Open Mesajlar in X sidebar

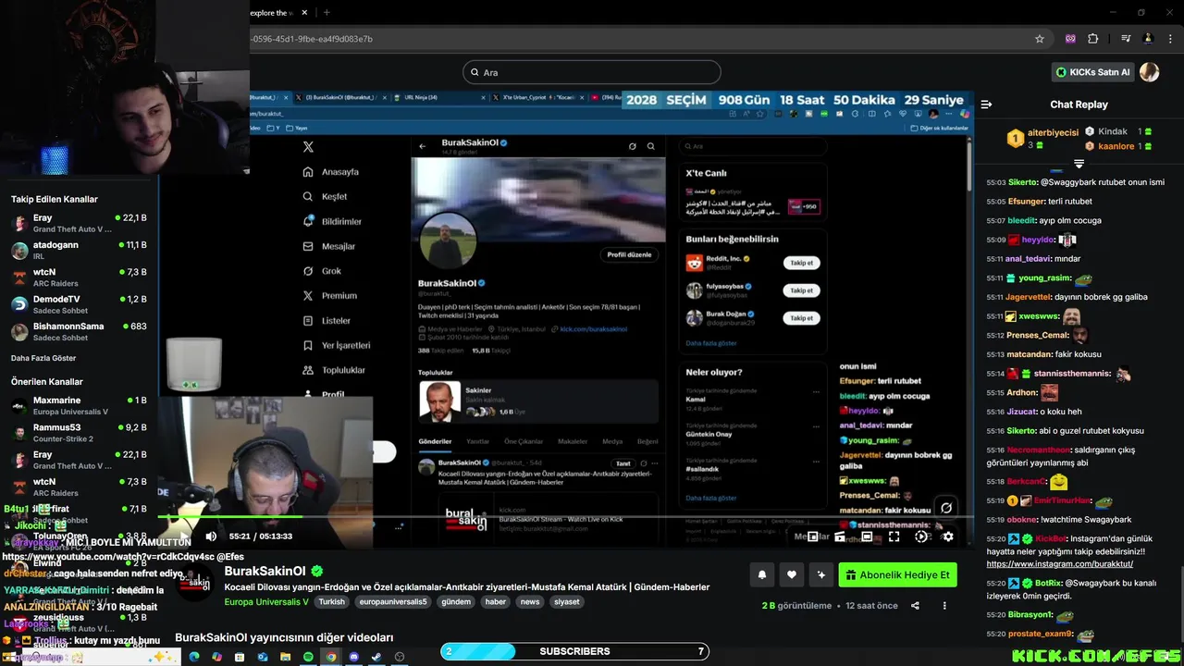point(329,246)
